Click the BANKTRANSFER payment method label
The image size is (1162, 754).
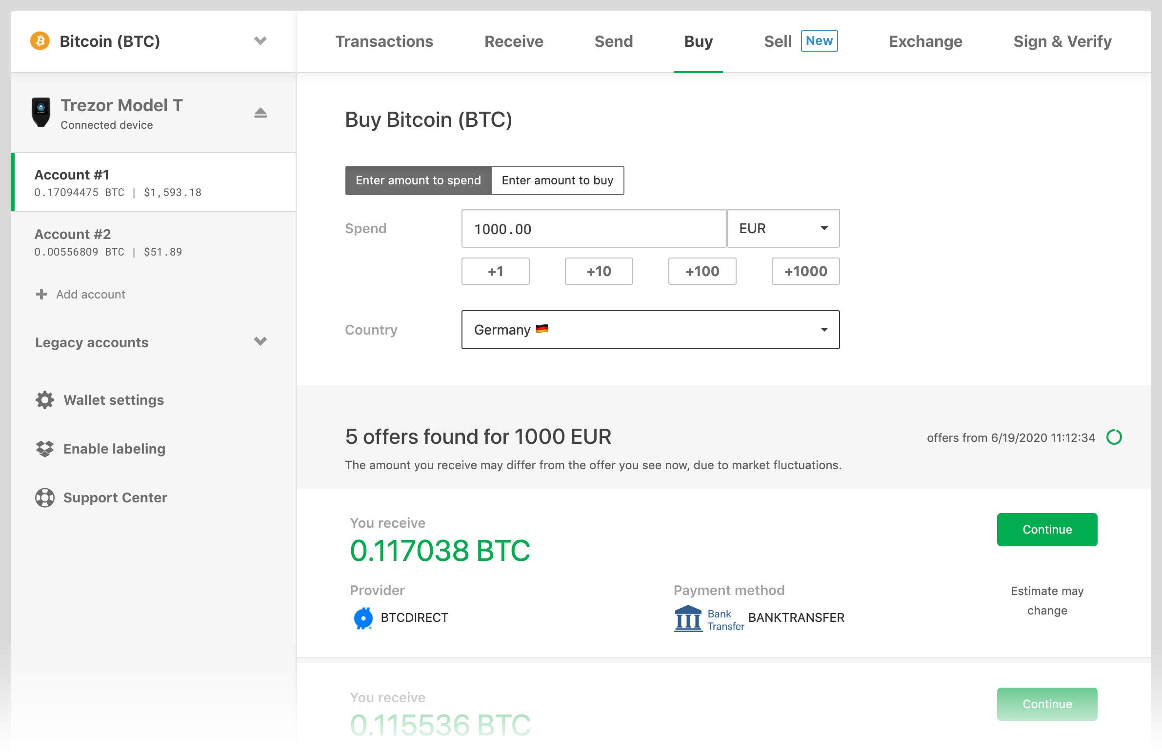tap(796, 618)
